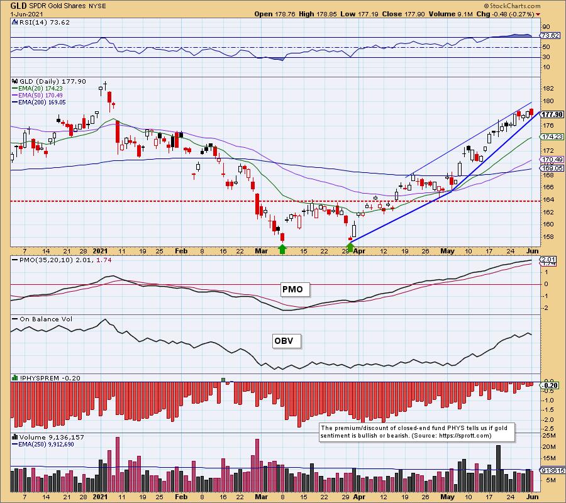566x503 pixels.
Task: Click the small green PHYSPREM bar above zero
Action: (223, 380)
